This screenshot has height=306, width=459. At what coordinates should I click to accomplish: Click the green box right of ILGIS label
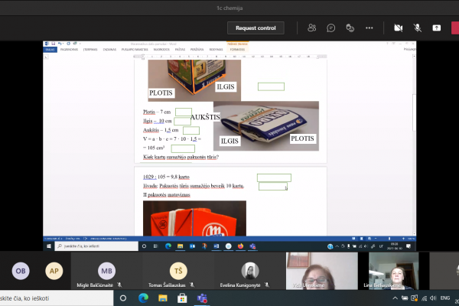click(271, 86)
